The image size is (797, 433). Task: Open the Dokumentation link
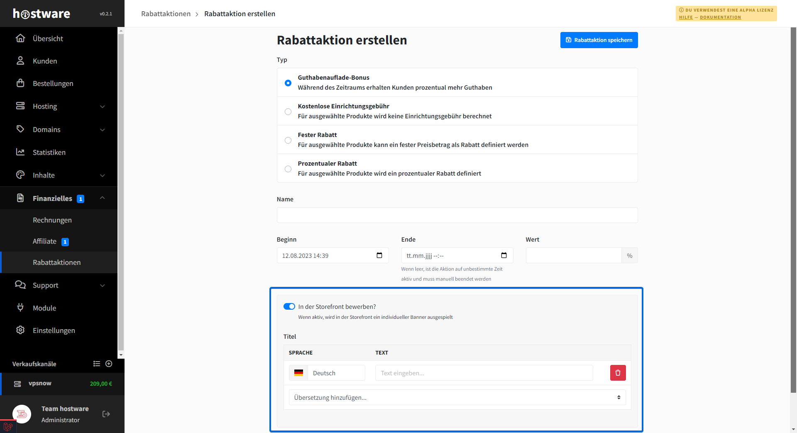[x=720, y=17]
